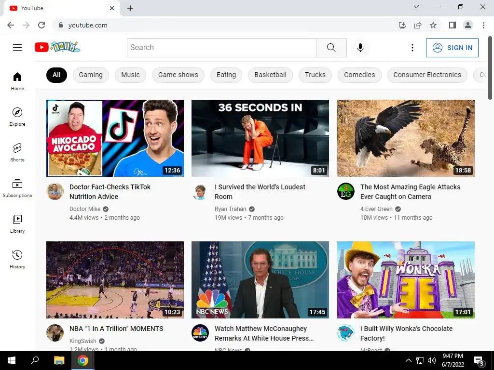Click the YouTube logo
494x370 pixels.
[57, 47]
